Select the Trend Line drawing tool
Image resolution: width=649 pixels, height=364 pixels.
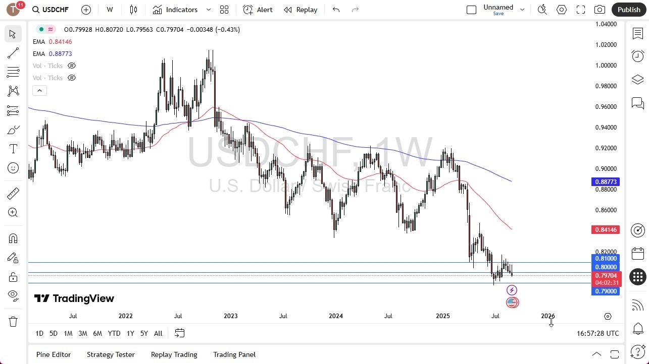coord(13,53)
